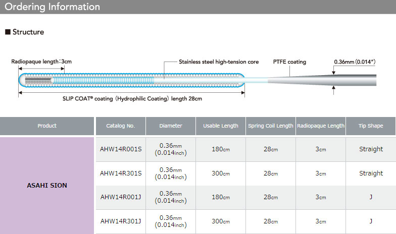This screenshot has height=234, width=396.
Task: Click catalog number AHW14R301S
Action: pos(121,173)
